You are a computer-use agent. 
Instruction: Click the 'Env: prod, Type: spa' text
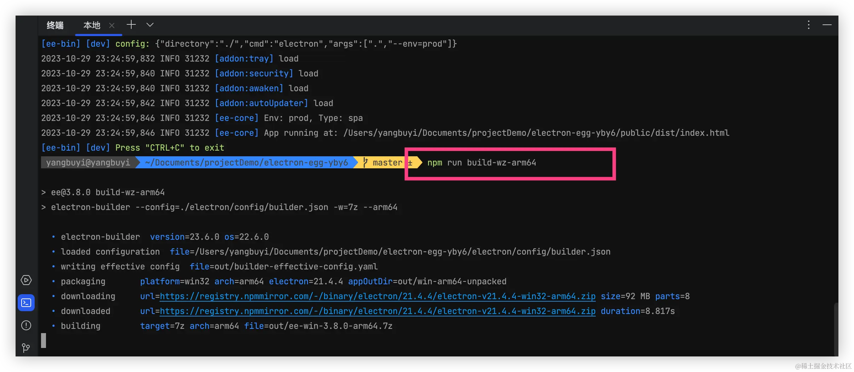coord(313,118)
